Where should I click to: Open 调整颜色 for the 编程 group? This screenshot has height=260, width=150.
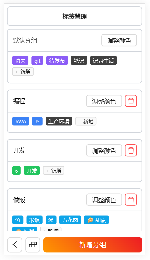click(104, 101)
